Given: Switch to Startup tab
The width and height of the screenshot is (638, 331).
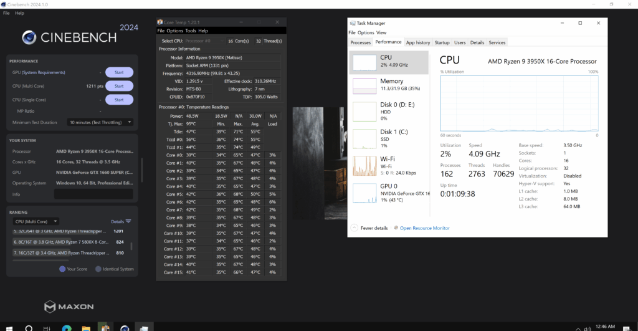Looking at the screenshot, I should point(442,42).
